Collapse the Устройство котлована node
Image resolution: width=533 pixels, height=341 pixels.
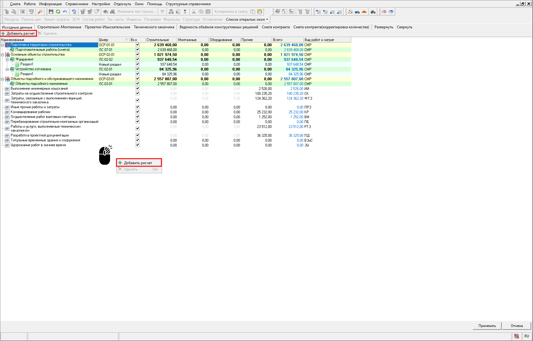(7, 69)
